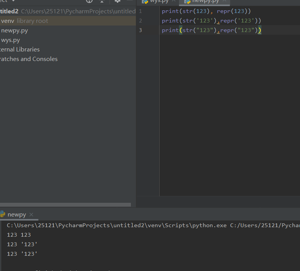Image resolution: width=300 pixels, height=271 pixels.
Task: Click console output line '123 123'
Action: click(19, 235)
